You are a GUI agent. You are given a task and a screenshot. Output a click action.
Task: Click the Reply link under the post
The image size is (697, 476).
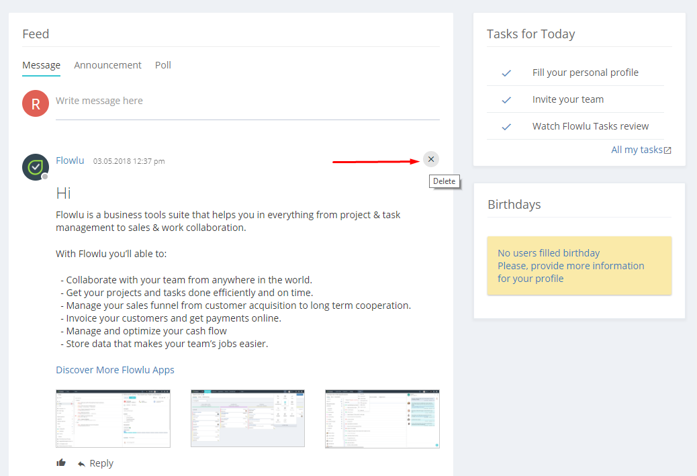(101, 463)
